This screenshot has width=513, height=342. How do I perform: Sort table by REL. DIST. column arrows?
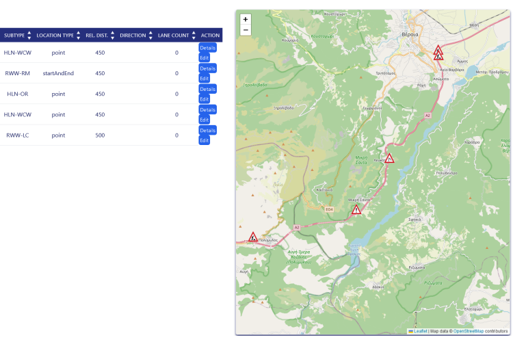point(113,36)
